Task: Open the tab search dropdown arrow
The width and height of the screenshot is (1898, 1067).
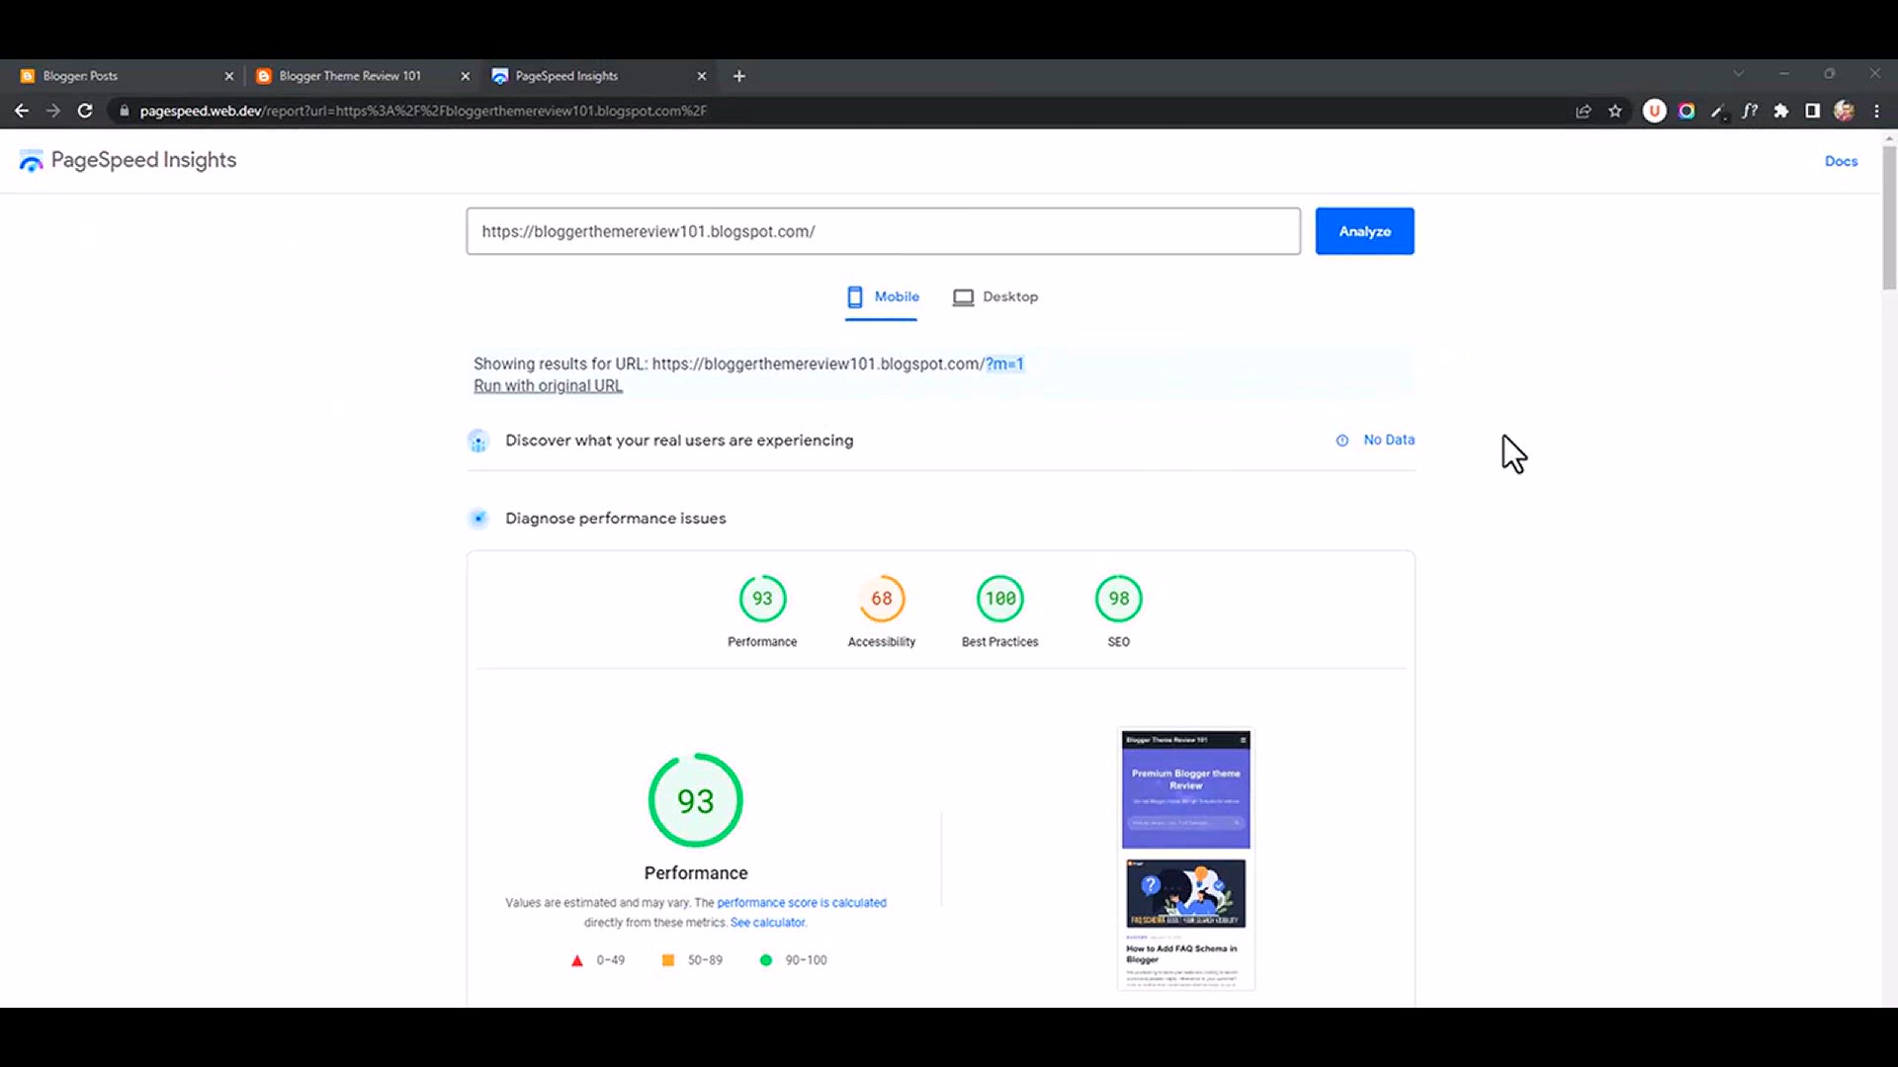Action: [x=1738, y=74]
